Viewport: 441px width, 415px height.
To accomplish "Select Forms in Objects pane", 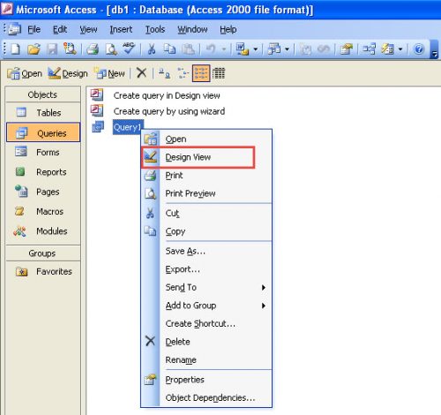I will click(43, 152).
